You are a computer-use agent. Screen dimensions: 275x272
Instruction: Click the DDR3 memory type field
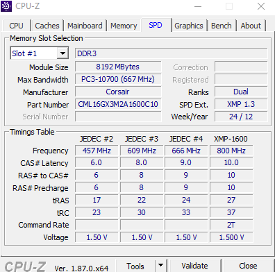click(x=172, y=53)
